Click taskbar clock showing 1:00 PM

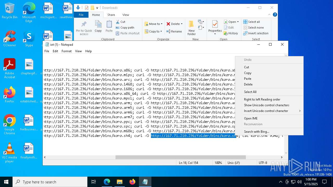(311, 182)
